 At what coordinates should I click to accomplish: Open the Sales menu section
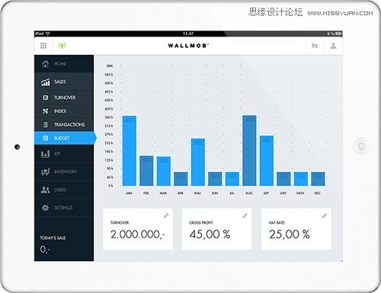pyautogui.click(x=64, y=81)
